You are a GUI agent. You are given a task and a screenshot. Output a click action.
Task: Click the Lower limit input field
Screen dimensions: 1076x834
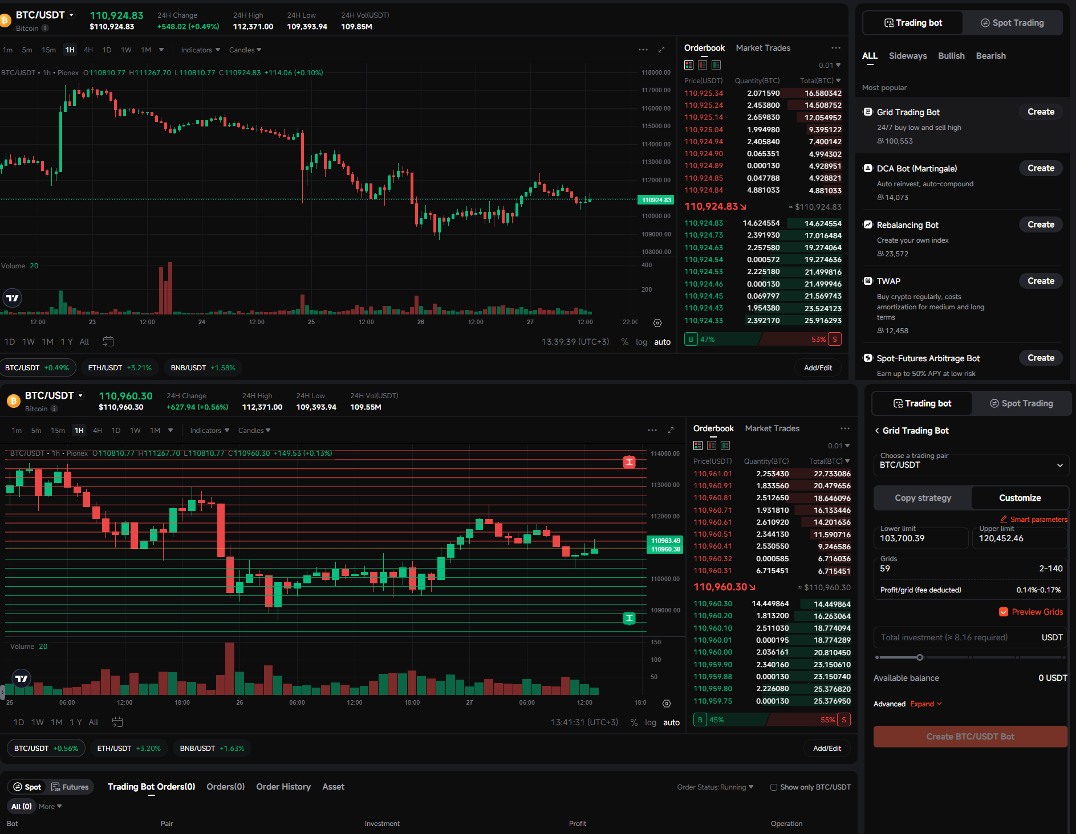pyautogui.click(x=920, y=537)
